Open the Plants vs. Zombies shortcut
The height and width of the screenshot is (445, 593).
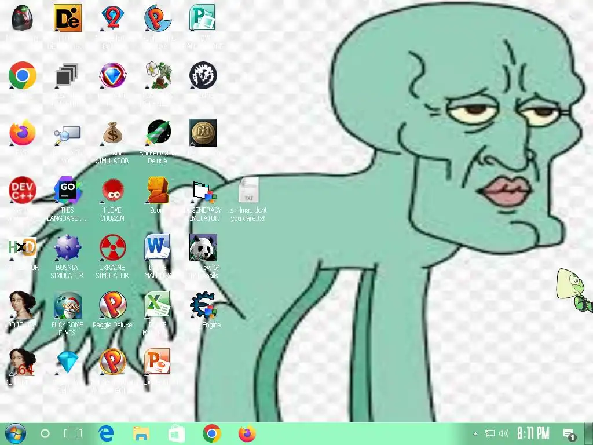click(158, 75)
